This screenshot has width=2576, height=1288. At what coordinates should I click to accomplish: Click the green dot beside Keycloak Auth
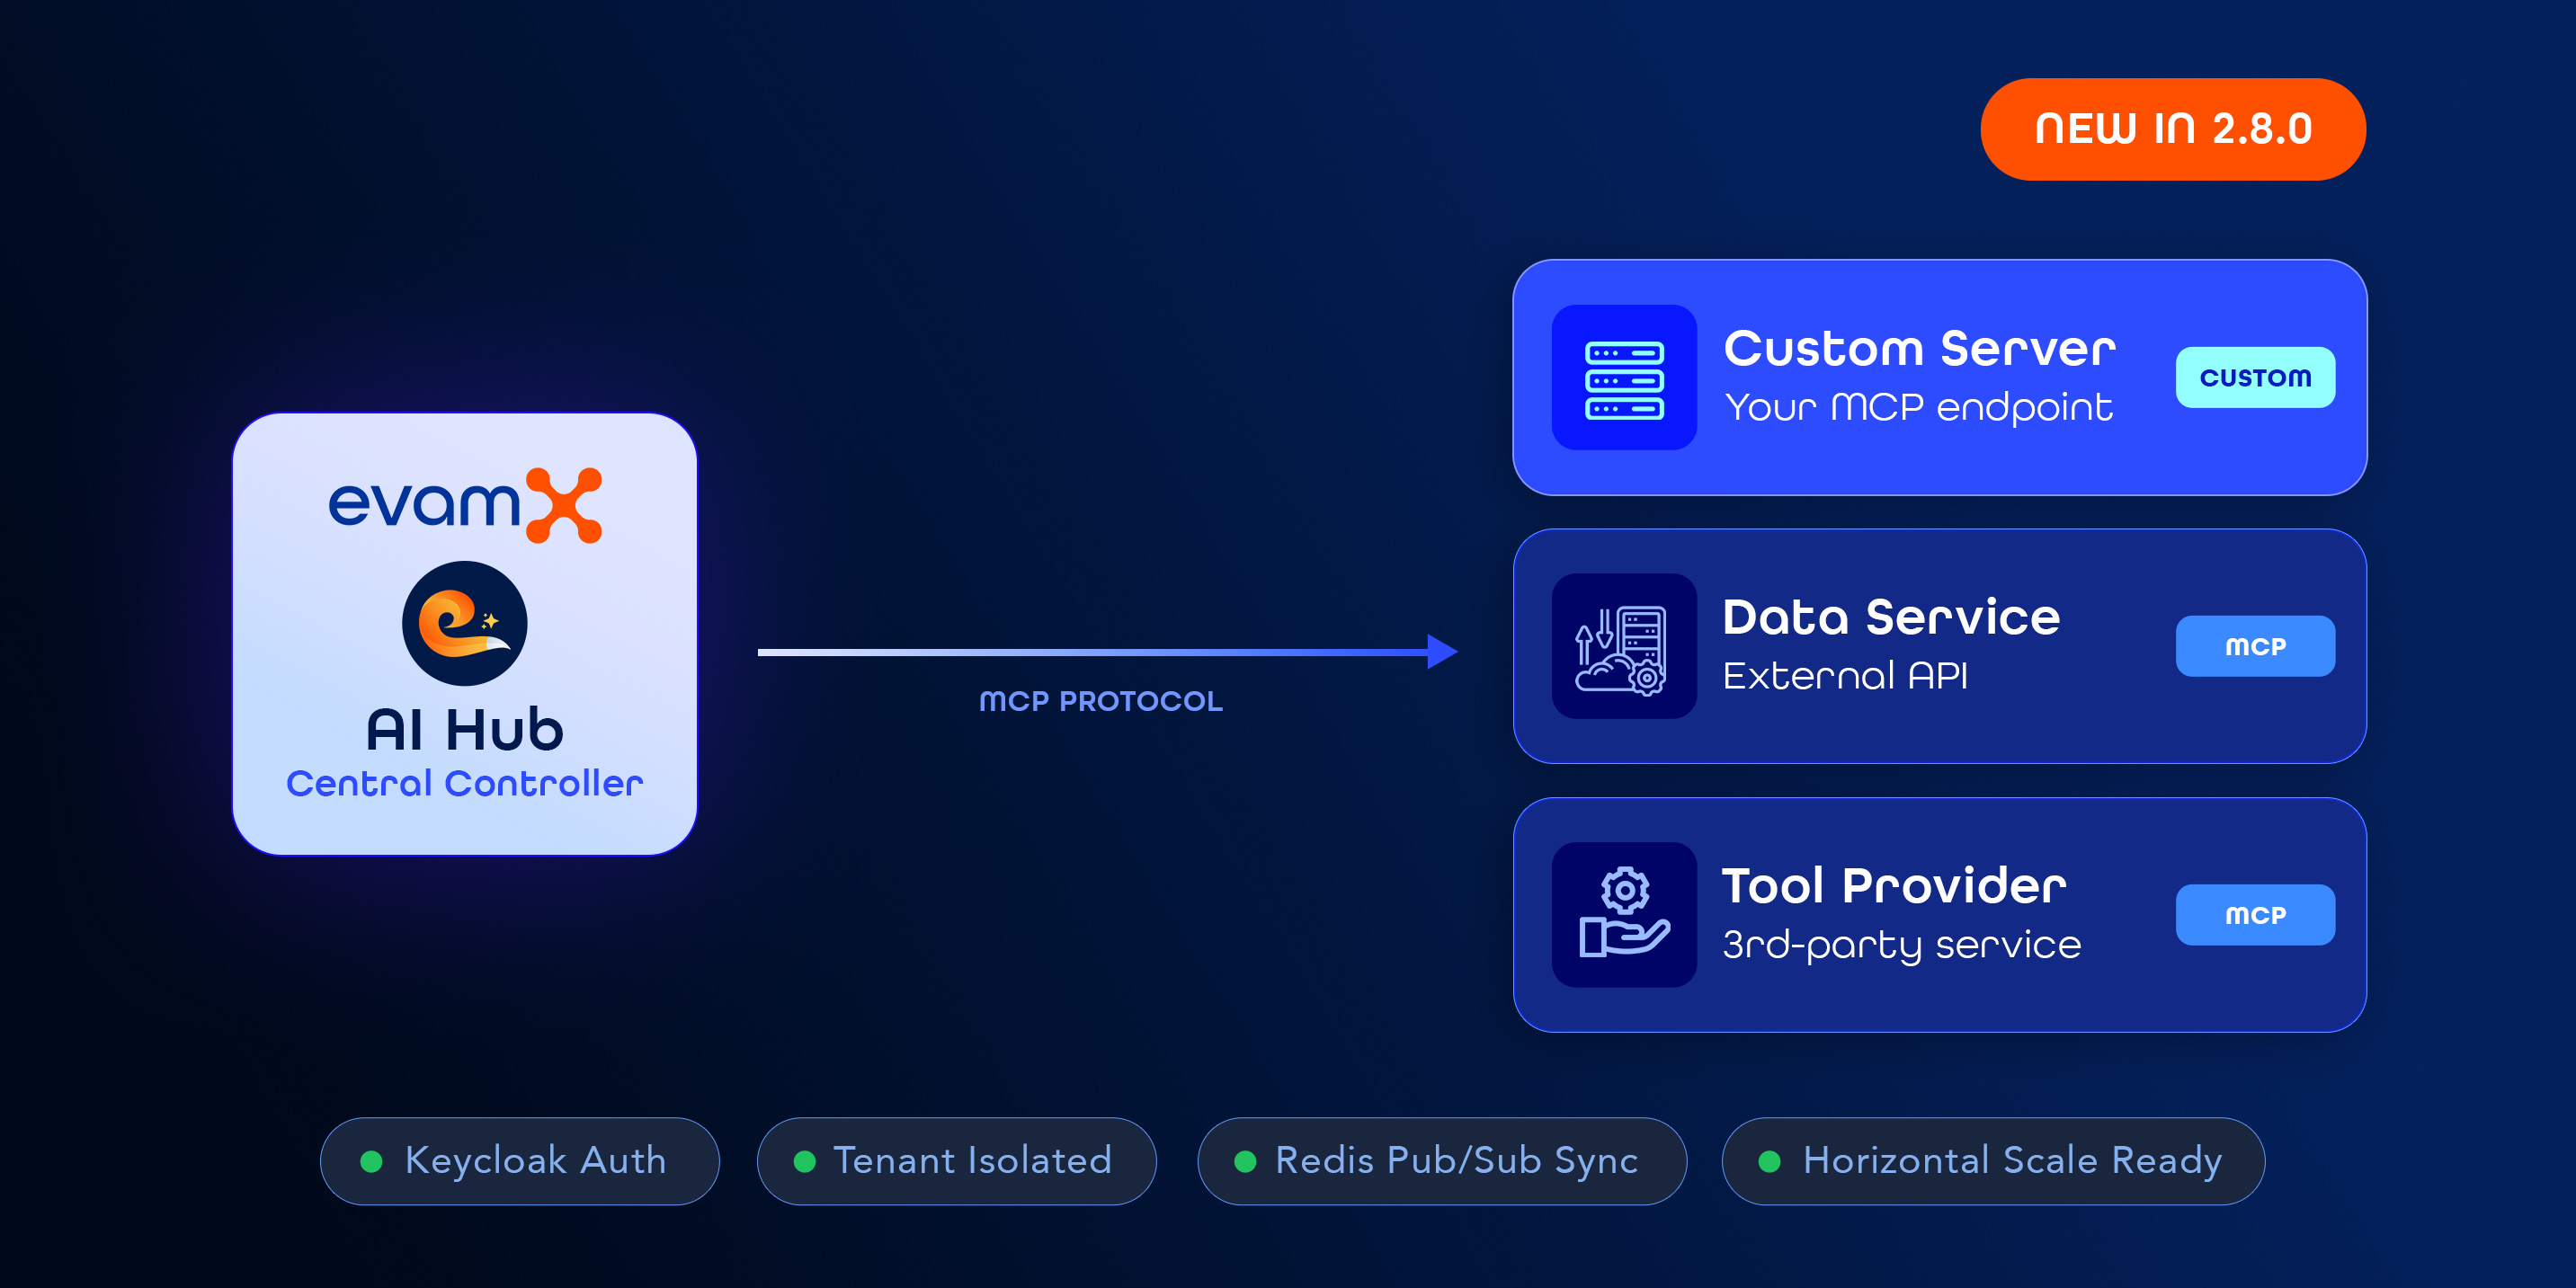click(x=371, y=1161)
